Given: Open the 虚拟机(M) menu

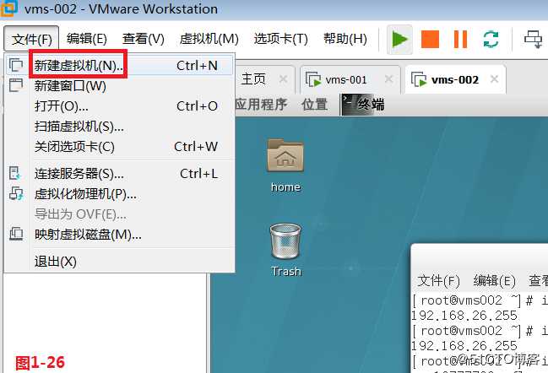Looking at the screenshot, I should (209, 39).
